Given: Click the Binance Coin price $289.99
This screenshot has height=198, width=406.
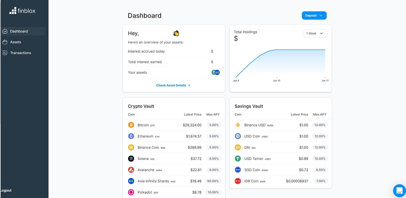Looking at the screenshot, I should (195, 147).
